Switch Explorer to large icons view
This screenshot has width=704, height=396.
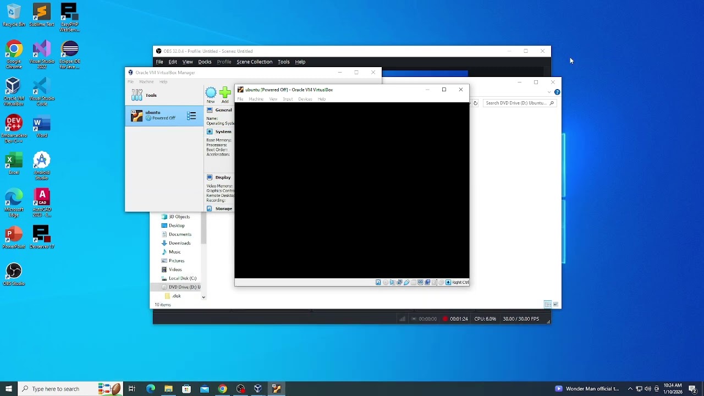click(555, 305)
